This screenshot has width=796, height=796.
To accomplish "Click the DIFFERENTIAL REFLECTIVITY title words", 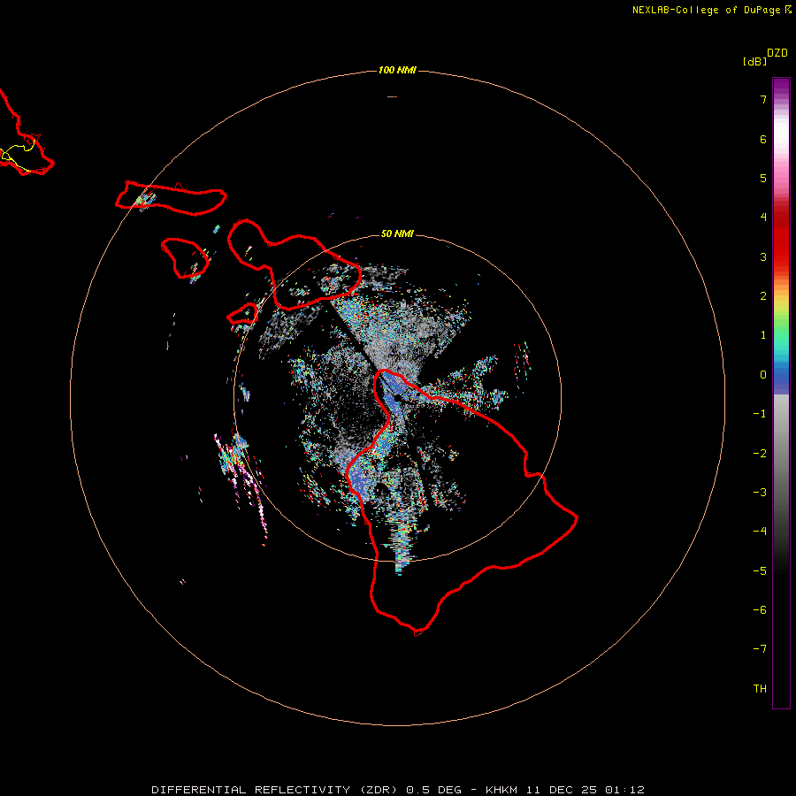I will point(251,790).
